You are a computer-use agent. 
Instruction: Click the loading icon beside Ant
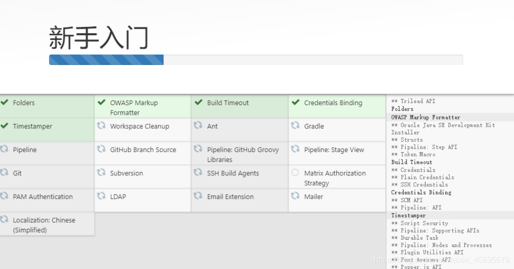tap(198, 125)
